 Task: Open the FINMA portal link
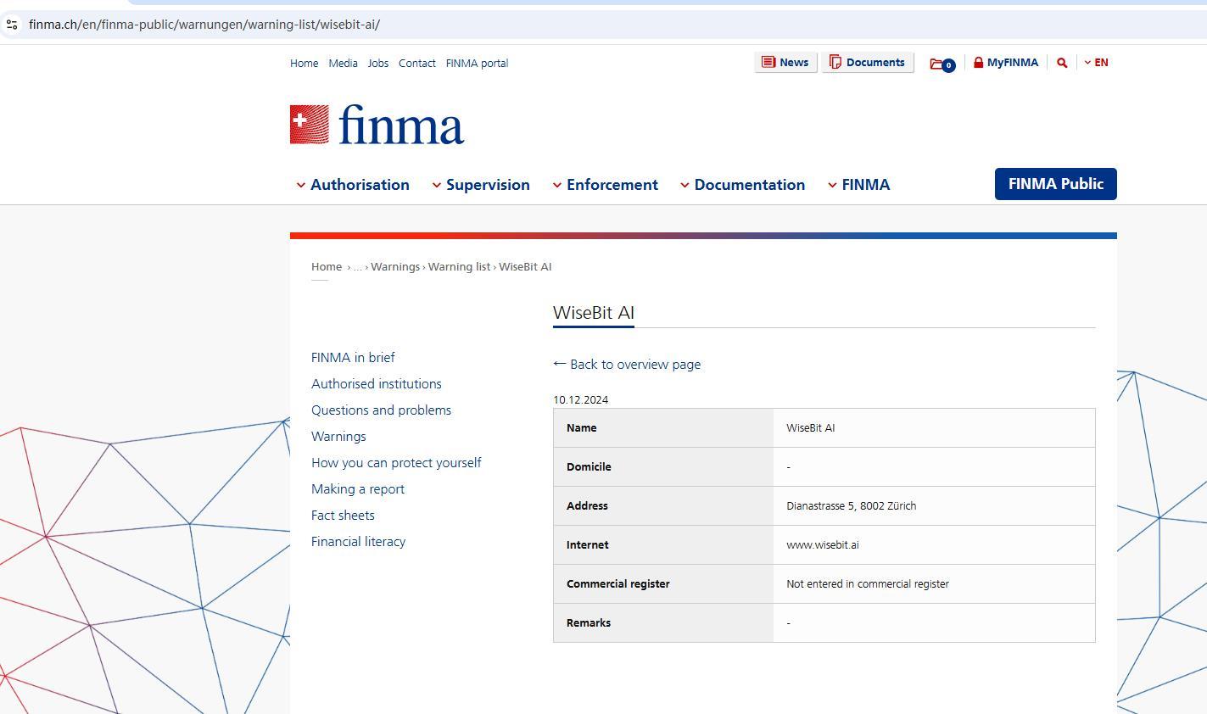tap(477, 64)
